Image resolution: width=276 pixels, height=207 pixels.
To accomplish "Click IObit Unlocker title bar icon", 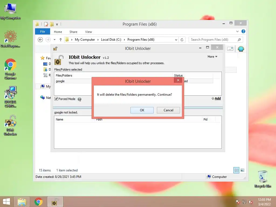I will coord(56,49).
